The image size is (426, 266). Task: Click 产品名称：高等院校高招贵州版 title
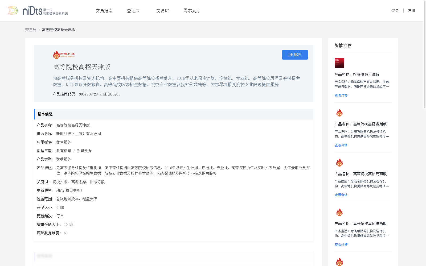click(361, 124)
